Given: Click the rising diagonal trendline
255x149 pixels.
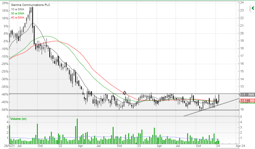Looking at the screenshot, I should [211, 107].
